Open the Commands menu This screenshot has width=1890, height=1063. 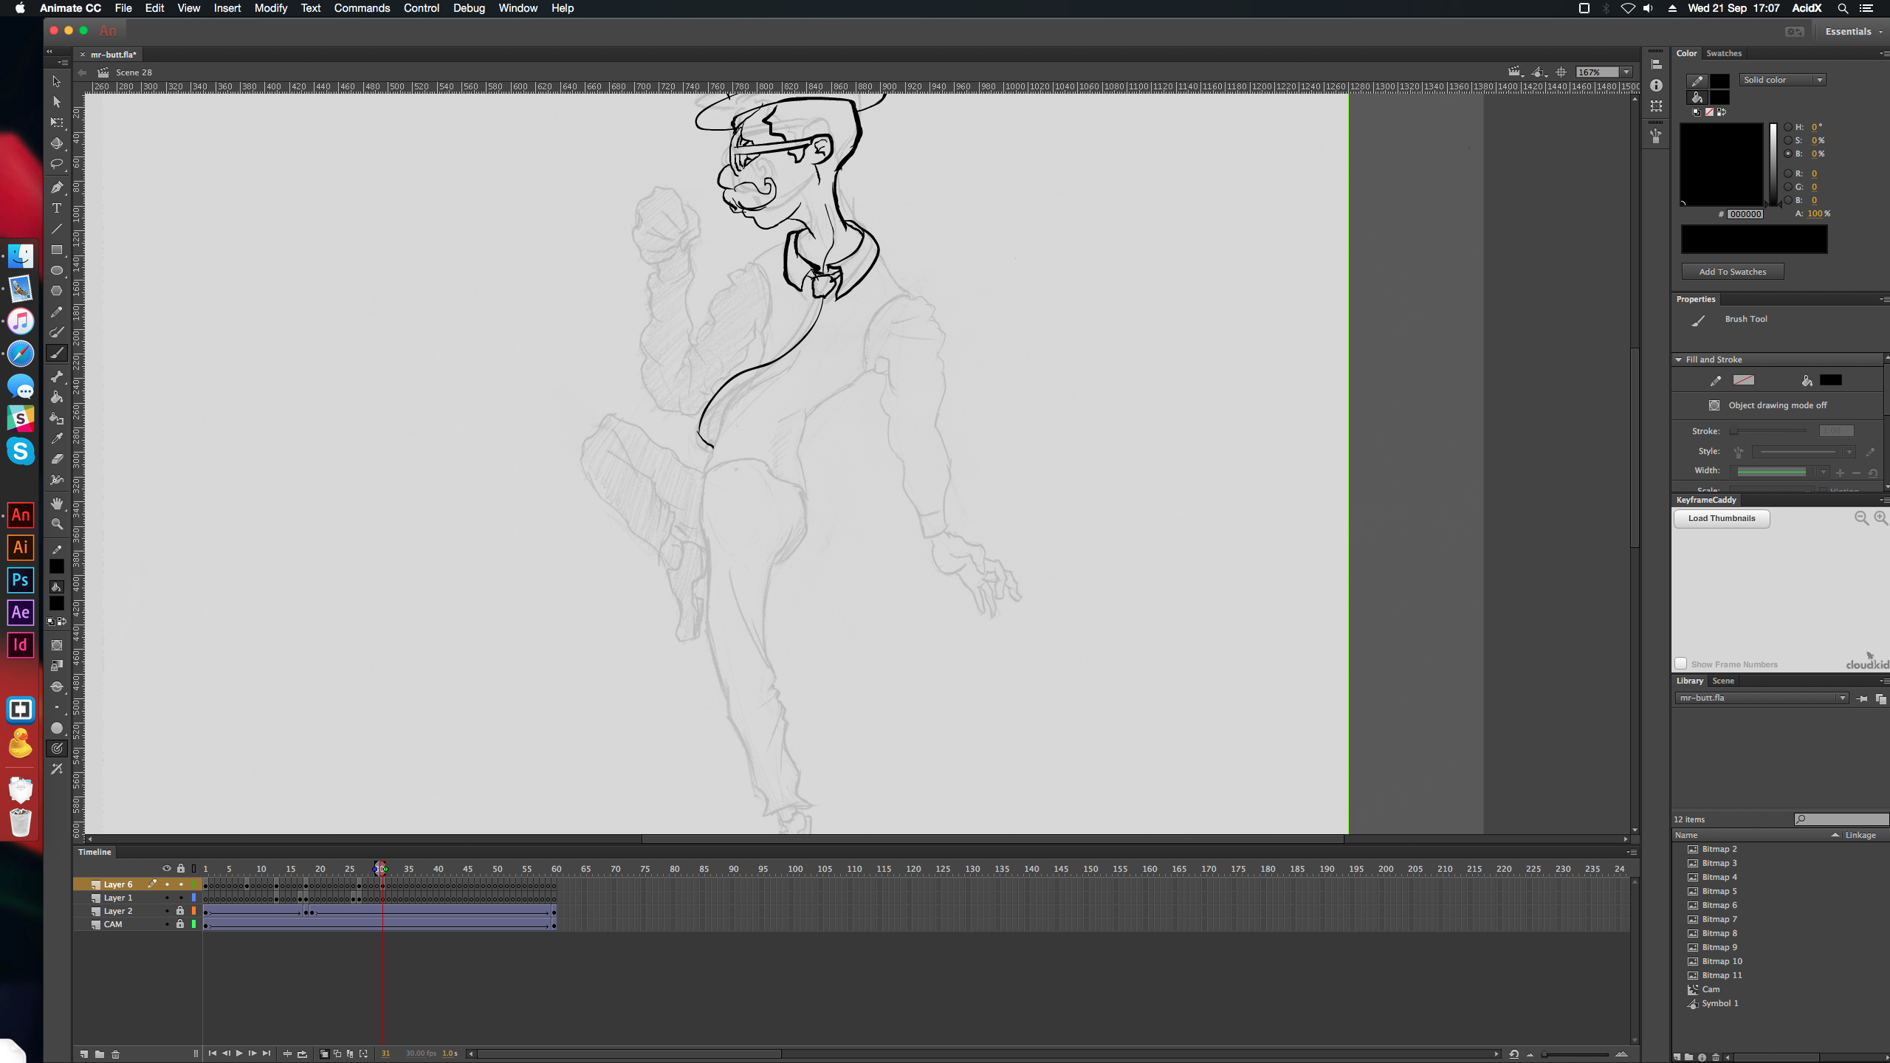[x=362, y=8]
